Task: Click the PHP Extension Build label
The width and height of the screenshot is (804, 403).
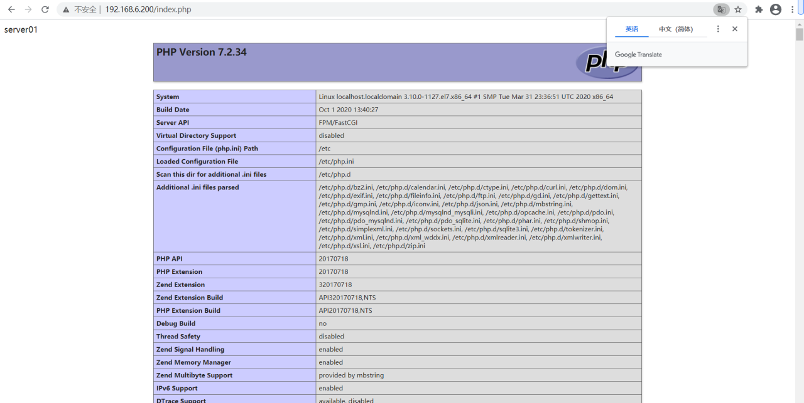Action: (x=188, y=311)
